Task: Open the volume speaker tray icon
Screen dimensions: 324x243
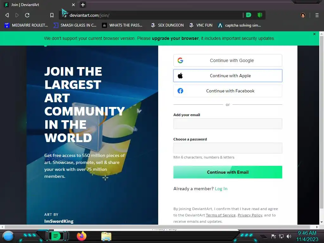Action: tap(289, 236)
